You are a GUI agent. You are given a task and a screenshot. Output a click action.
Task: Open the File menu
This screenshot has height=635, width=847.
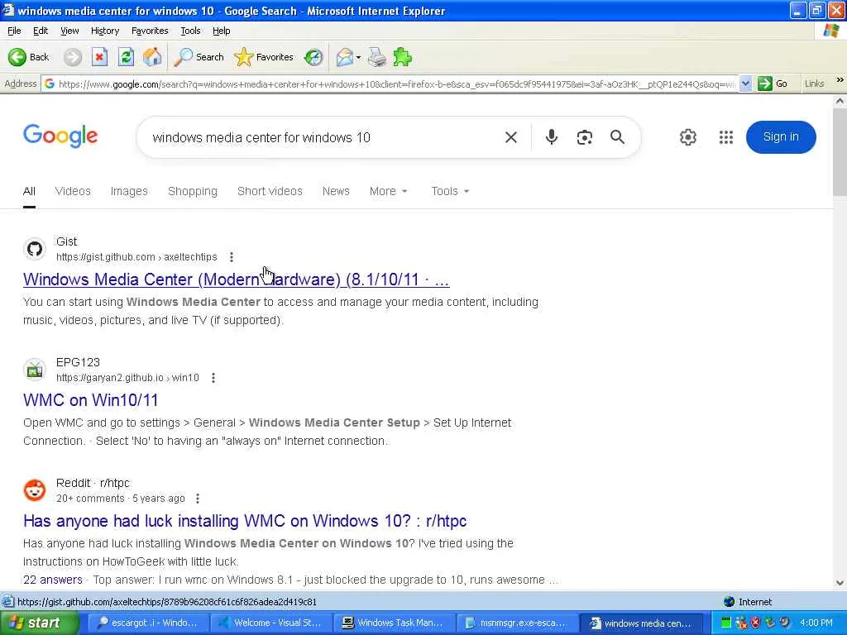pyautogui.click(x=14, y=31)
